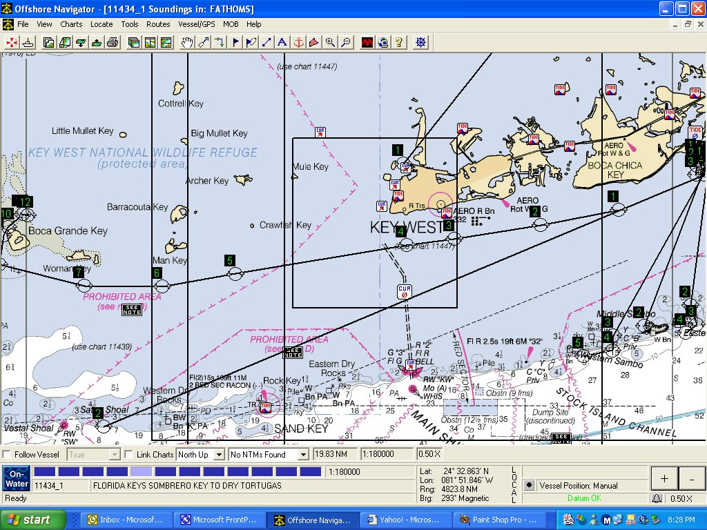Click the red anchor toolbar icon

click(298, 42)
